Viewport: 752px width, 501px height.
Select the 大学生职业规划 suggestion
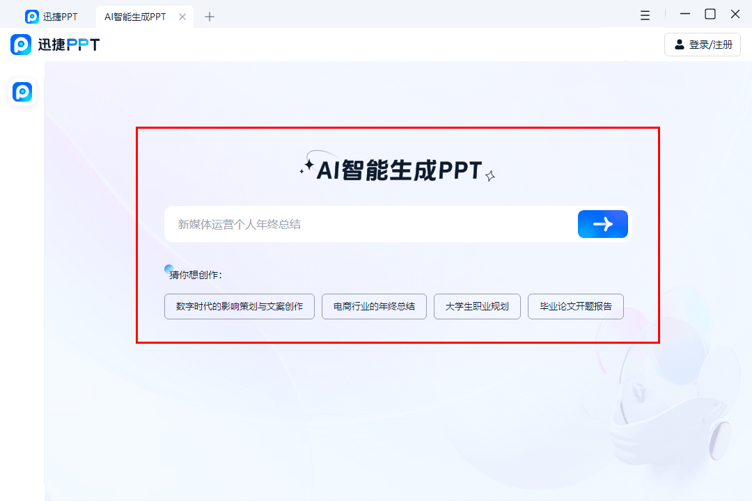click(477, 306)
